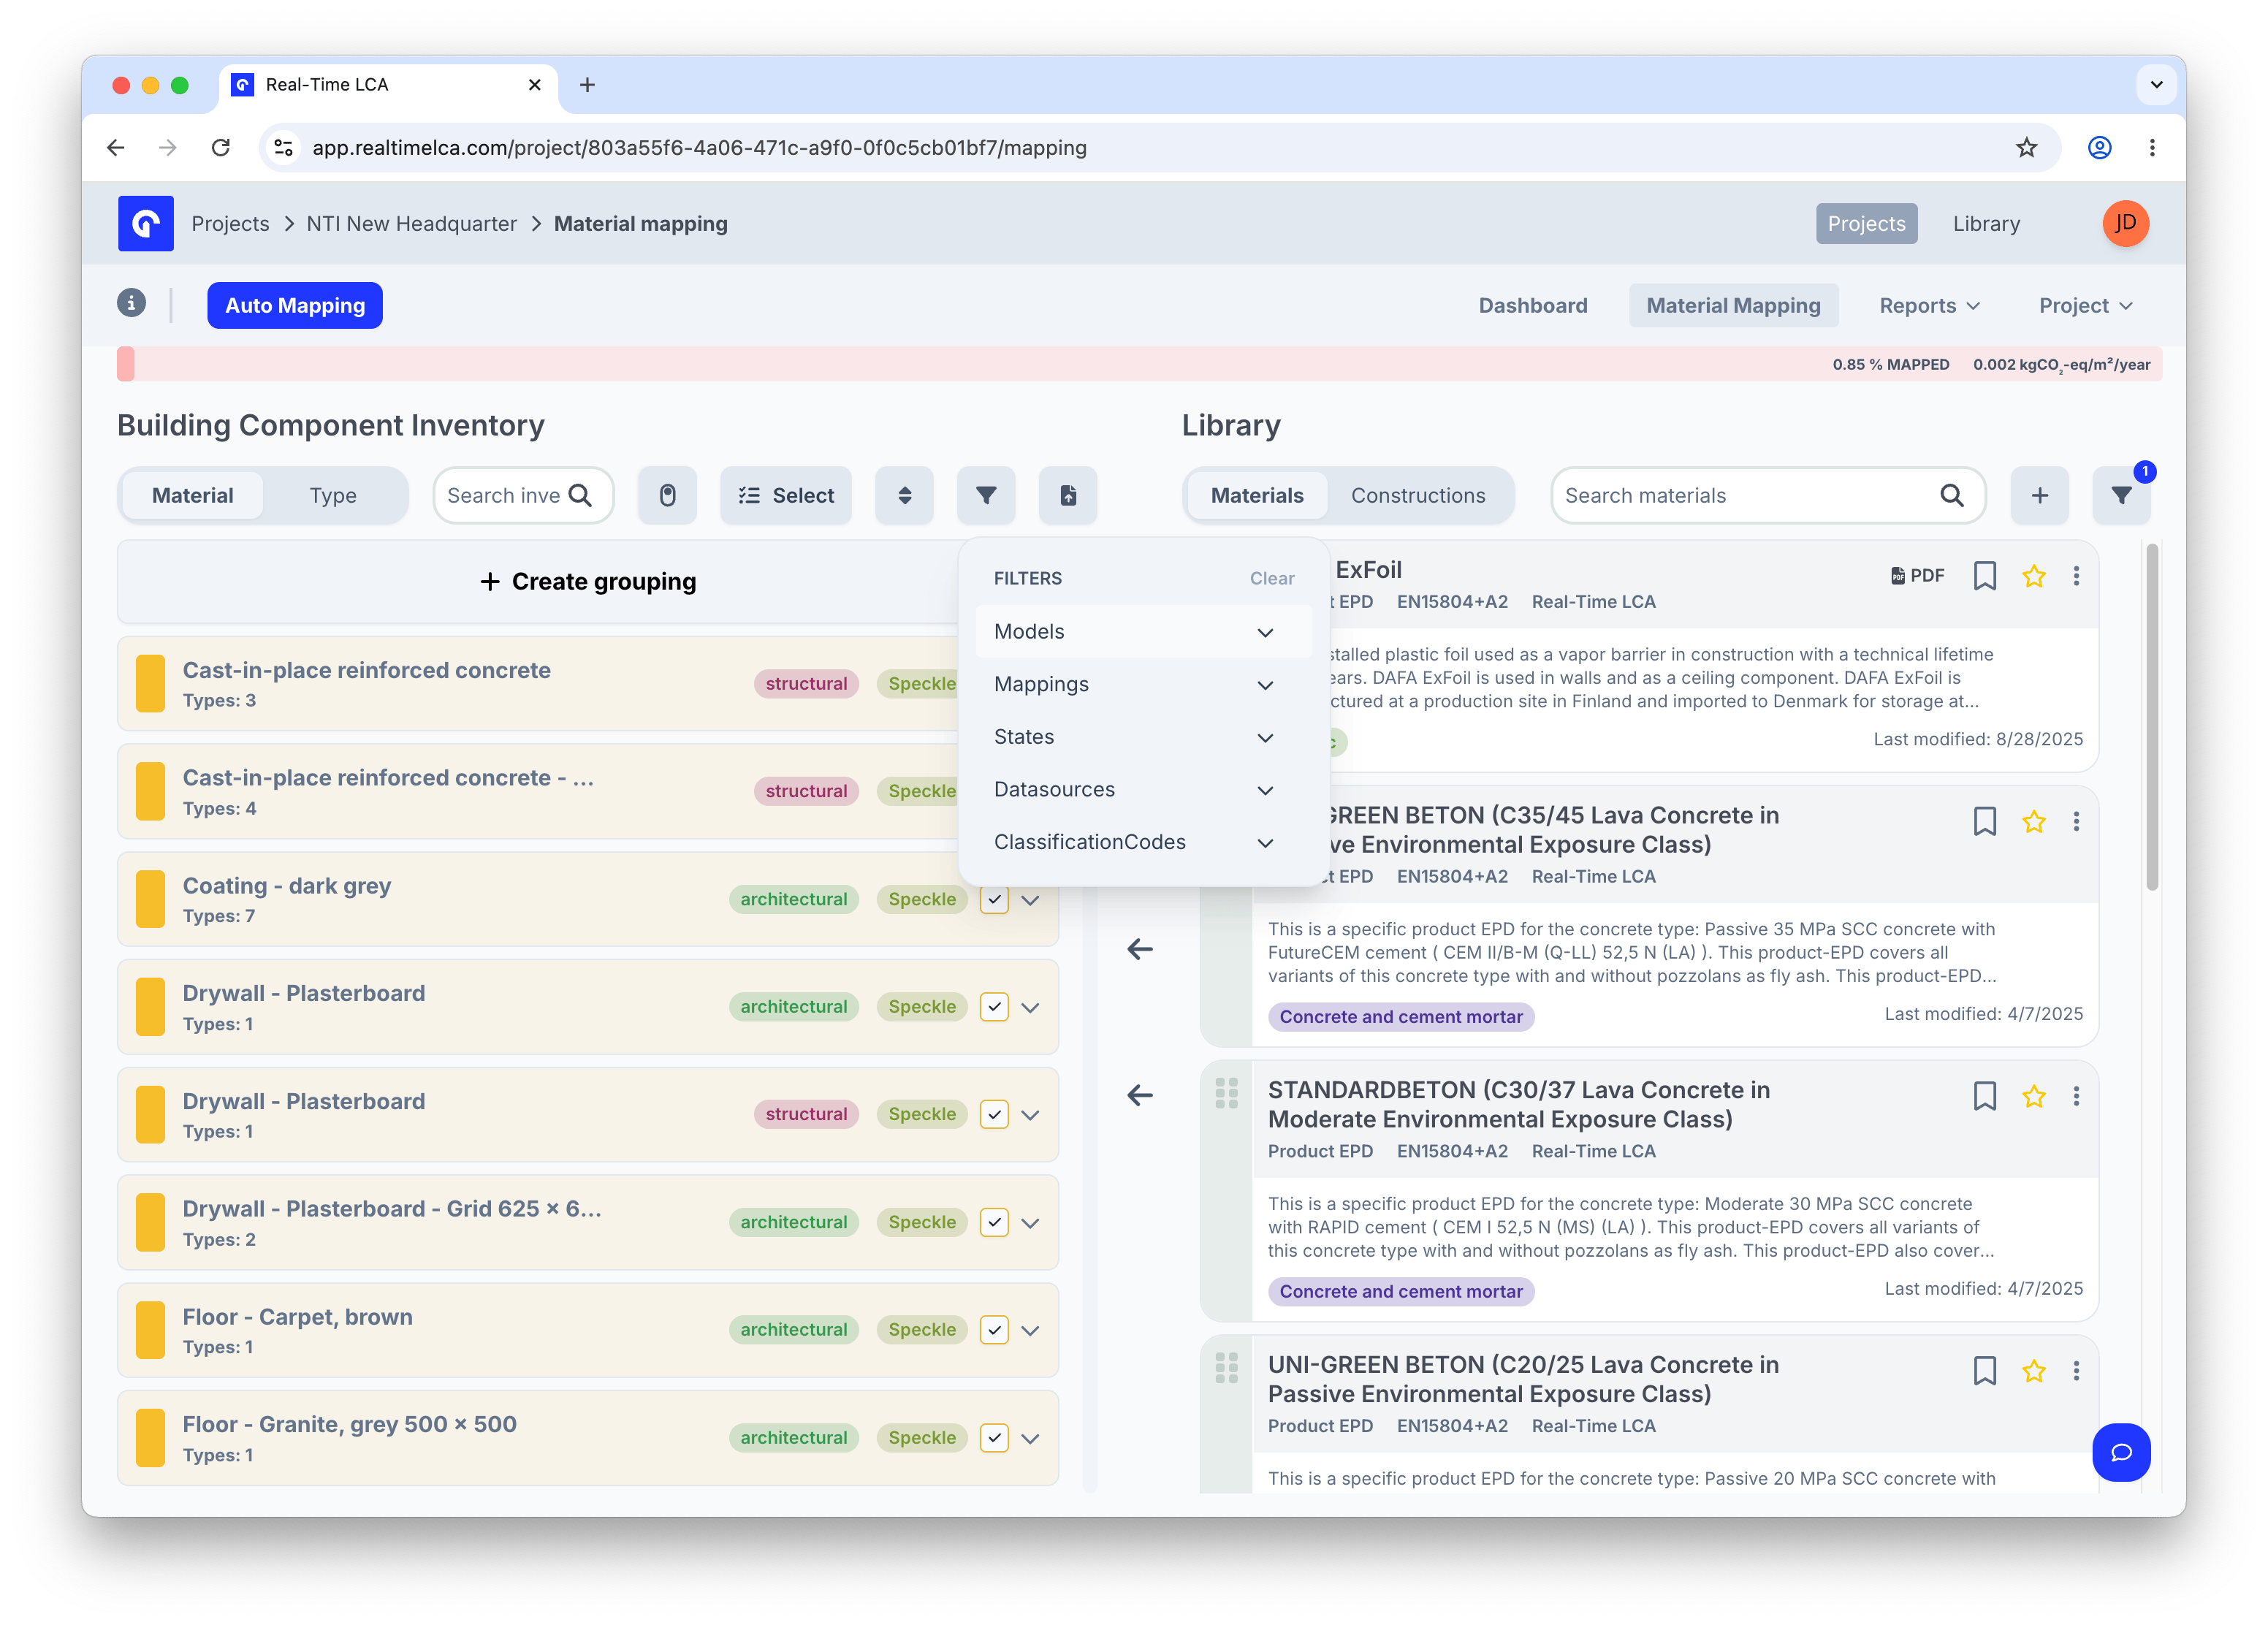Screen dimensions: 2268x1625
Task: Click the Auto Mapping button
Action: coord(295,305)
